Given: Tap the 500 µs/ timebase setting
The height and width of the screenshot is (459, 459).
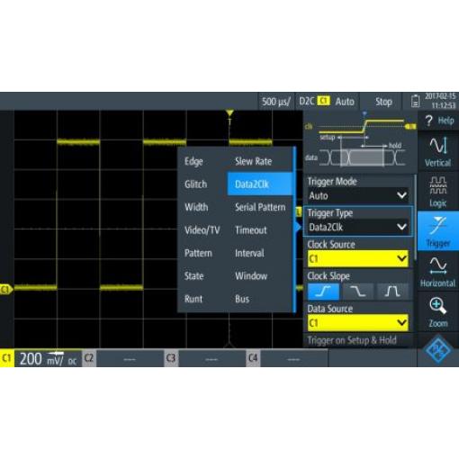Looking at the screenshot, I should coord(276,102).
